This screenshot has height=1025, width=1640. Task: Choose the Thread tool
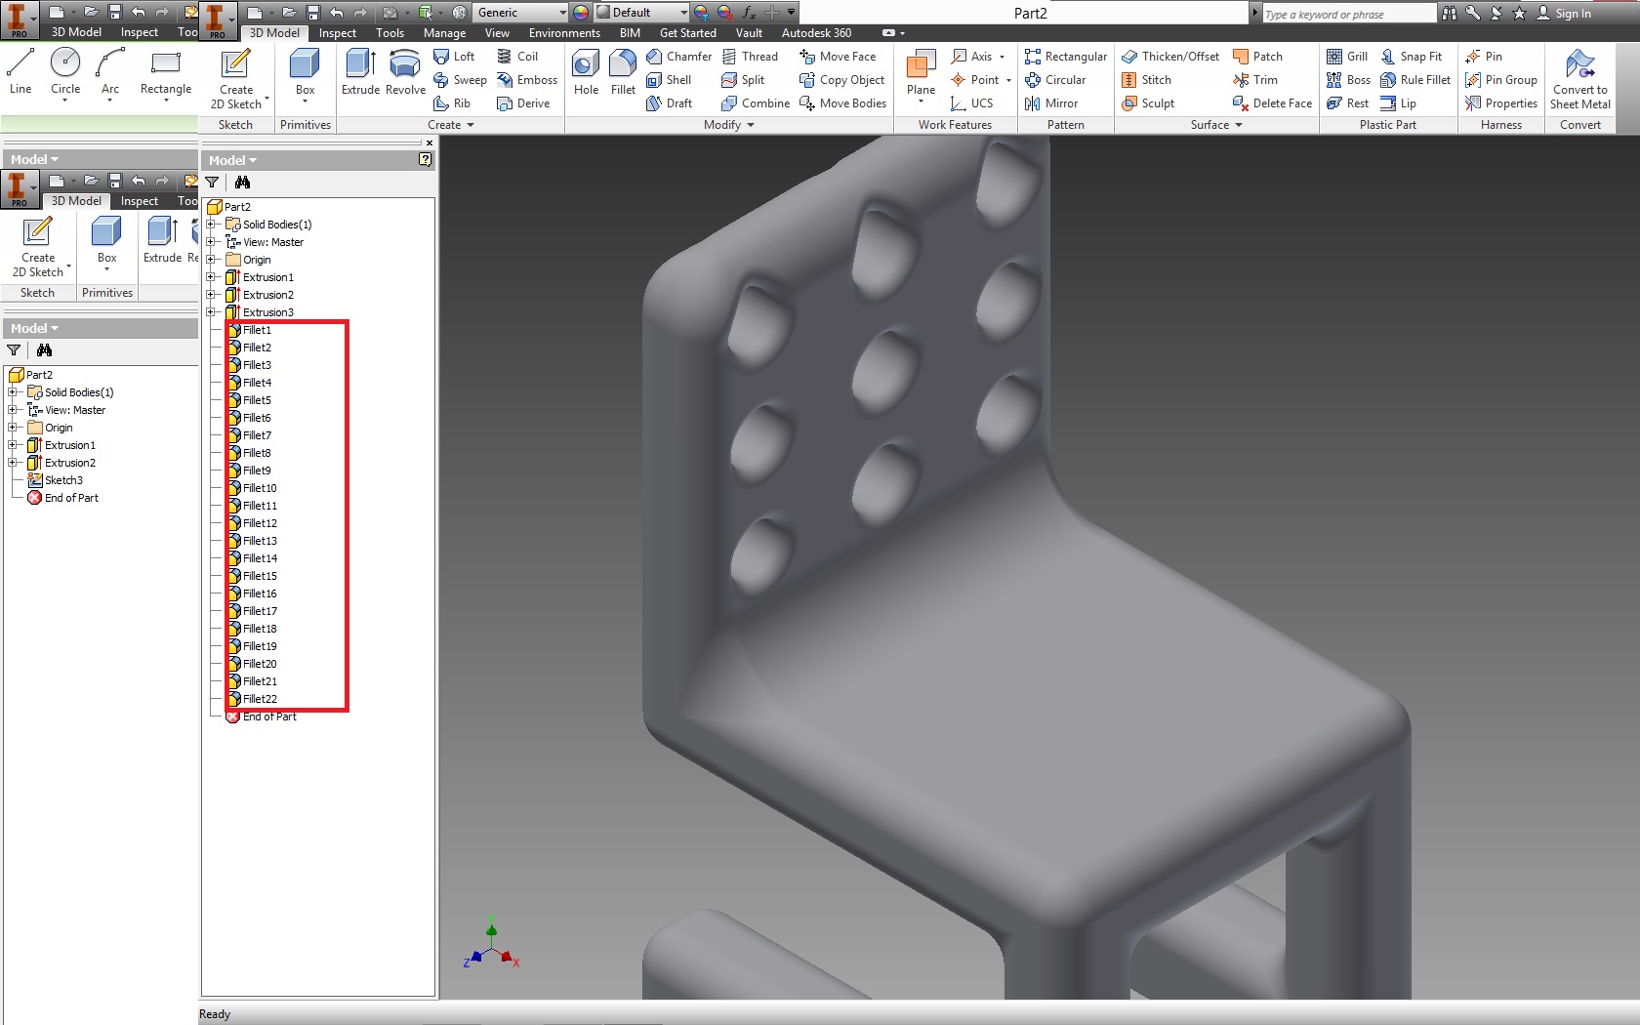pyautogui.click(x=750, y=57)
